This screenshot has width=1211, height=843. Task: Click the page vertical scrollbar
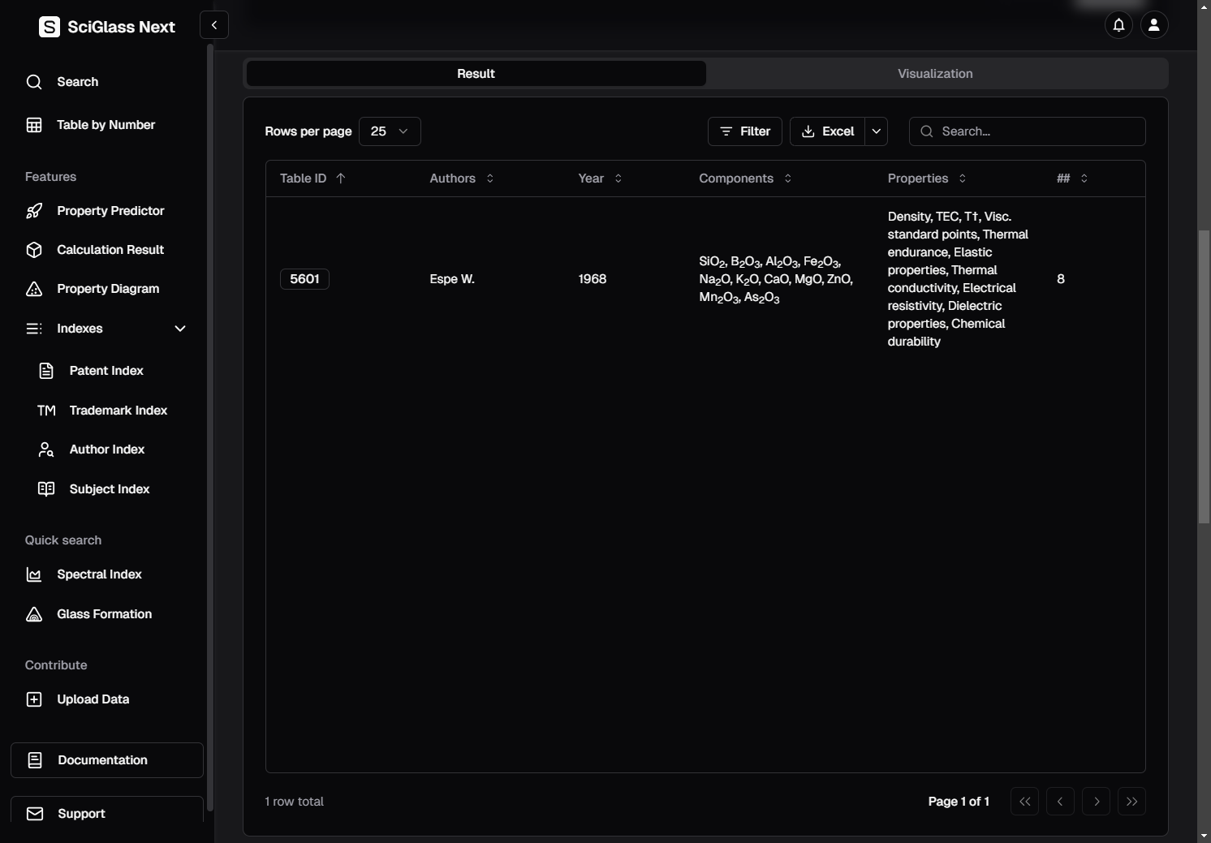(x=1204, y=376)
